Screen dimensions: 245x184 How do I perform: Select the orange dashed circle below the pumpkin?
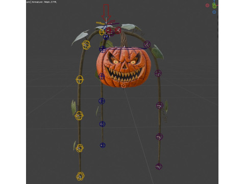[x=124, y=85]
